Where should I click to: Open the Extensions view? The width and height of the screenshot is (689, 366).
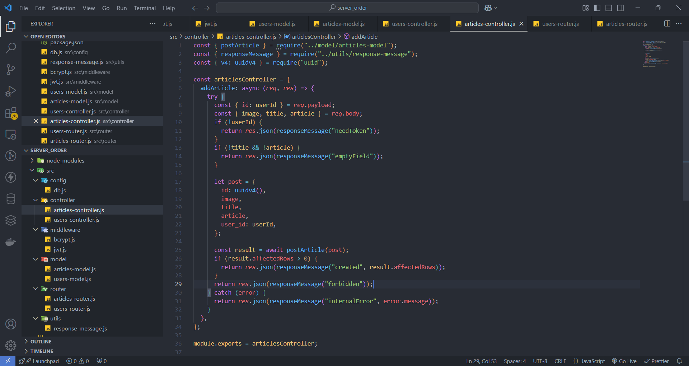click(11, 113)
